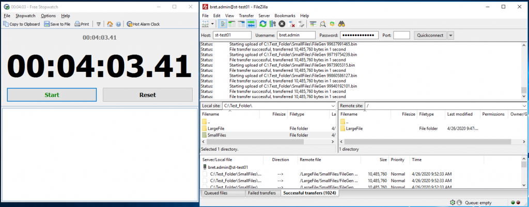
Task: Save stopwatch results to File
Action: 57,24
